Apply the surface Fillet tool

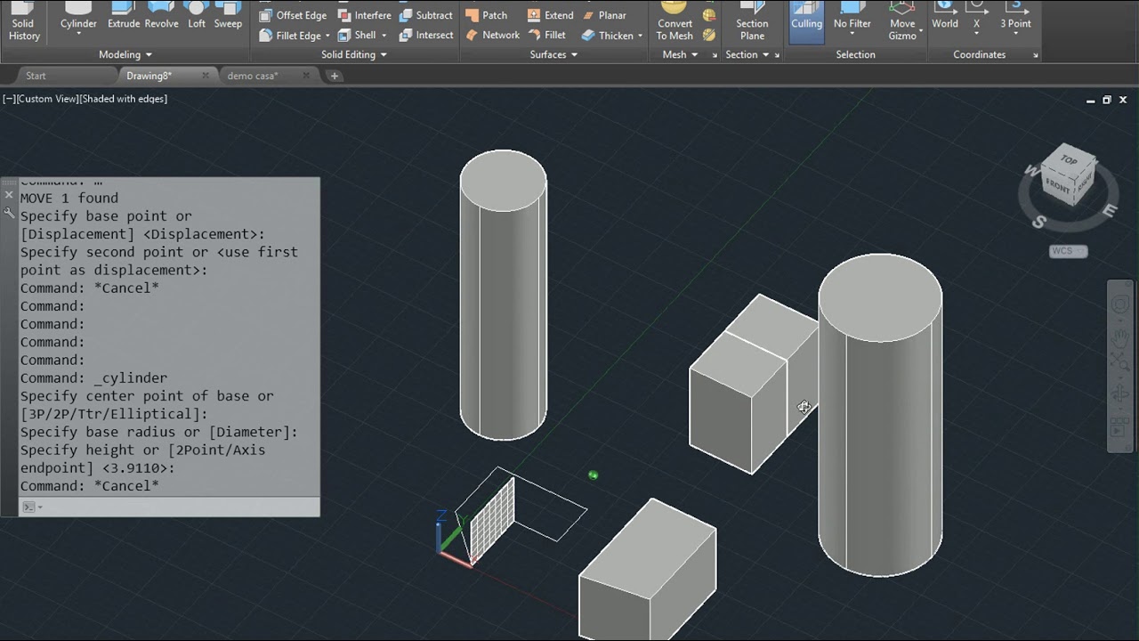(x=546, y=35)
